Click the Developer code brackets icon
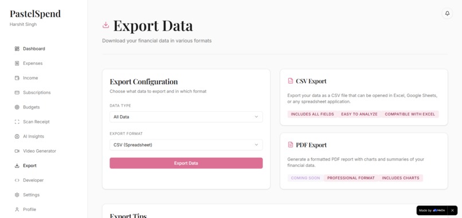The image size is (462, 218). point(17,180)
